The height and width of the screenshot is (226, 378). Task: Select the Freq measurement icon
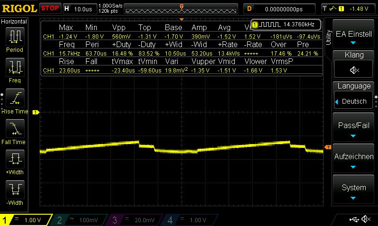(x=15, y=68)
